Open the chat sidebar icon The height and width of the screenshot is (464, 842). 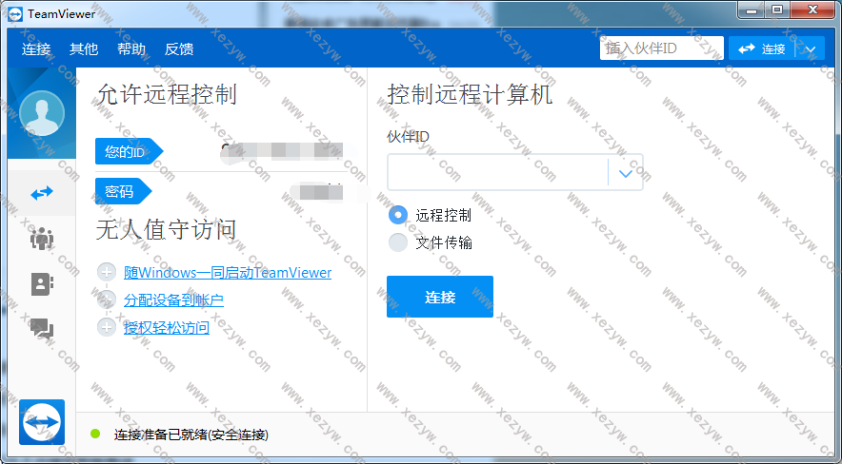41,329
